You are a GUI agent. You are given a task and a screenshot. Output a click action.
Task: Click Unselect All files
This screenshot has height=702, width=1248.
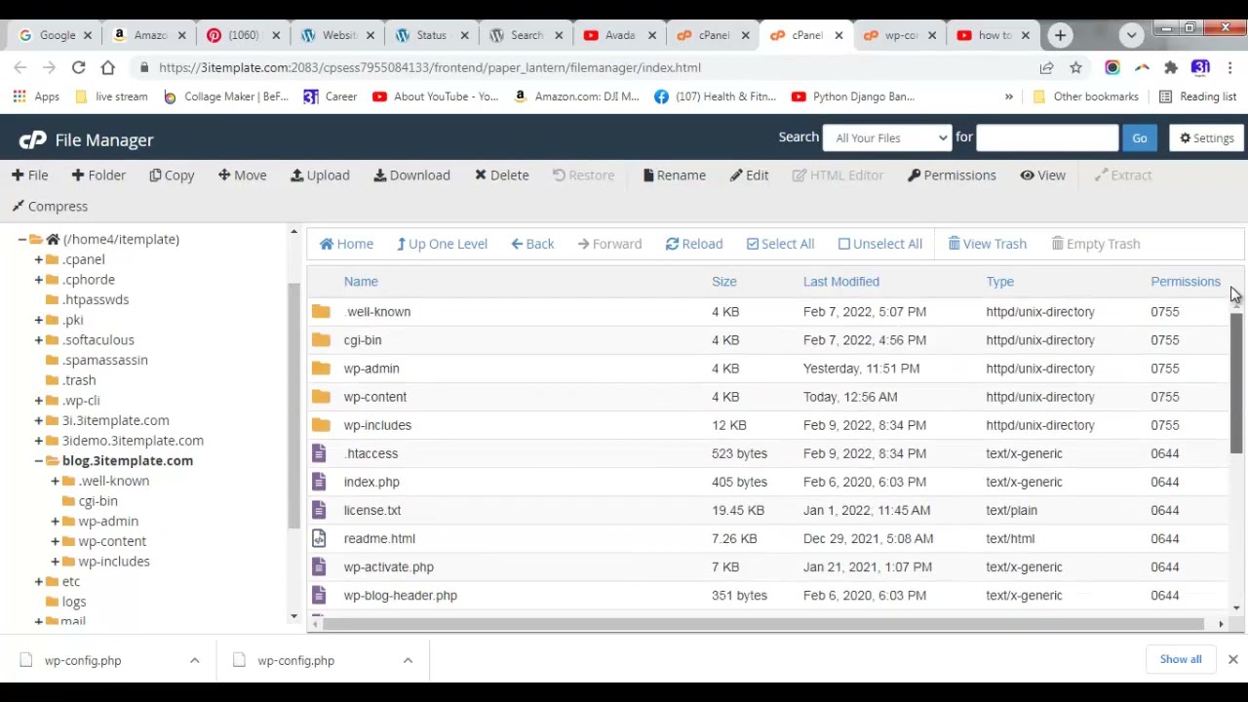click(x=880, y=244)
